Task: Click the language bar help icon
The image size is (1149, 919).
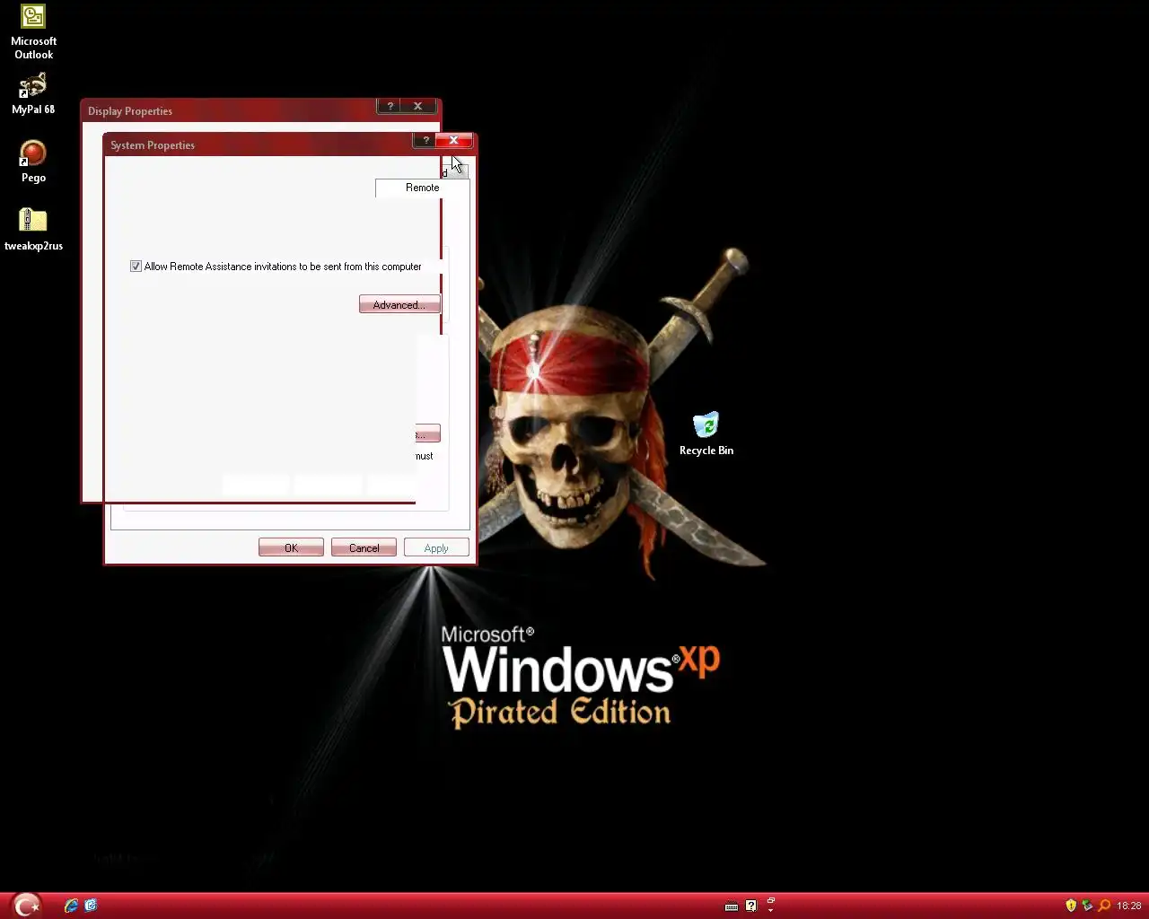Action: [x=751, y=906]
